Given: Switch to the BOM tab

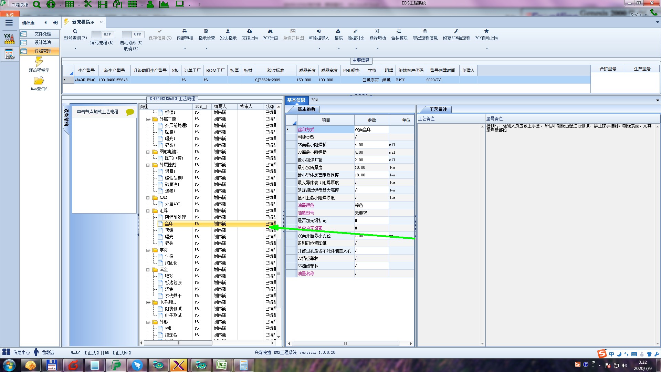Looking at the screenshot, I should (314, 100).
